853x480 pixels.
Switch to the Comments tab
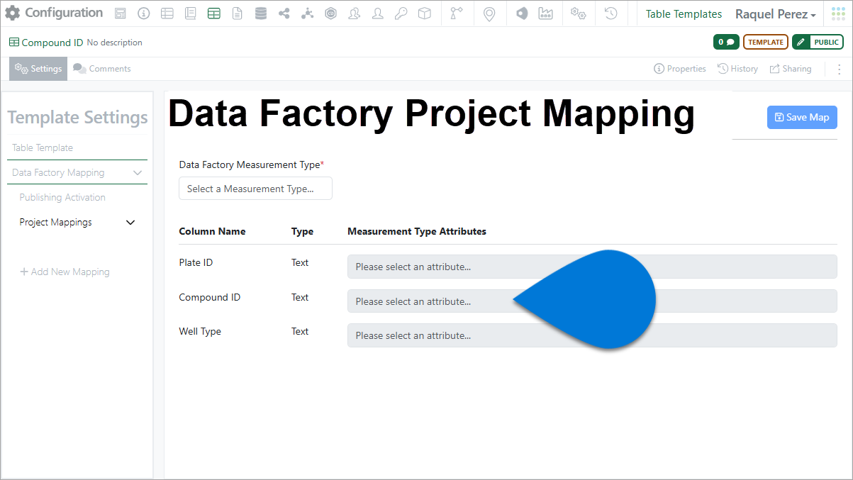point(102,69)
